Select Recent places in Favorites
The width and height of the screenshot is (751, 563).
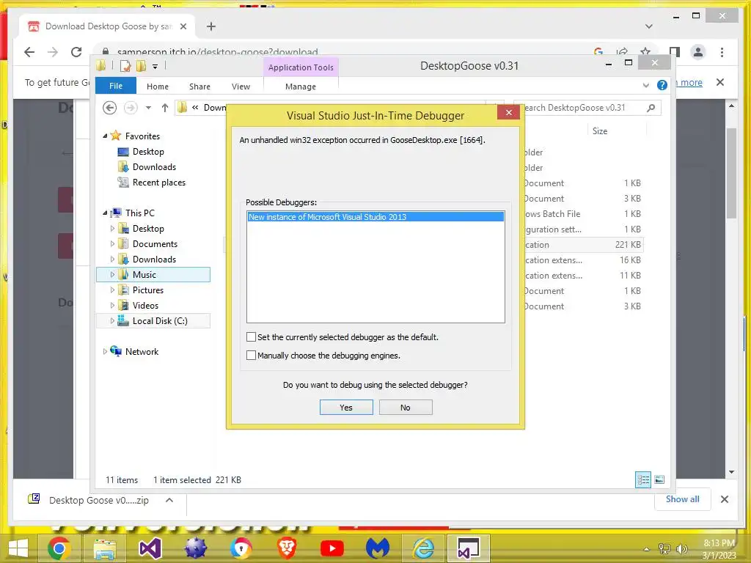tap(158, 183)
